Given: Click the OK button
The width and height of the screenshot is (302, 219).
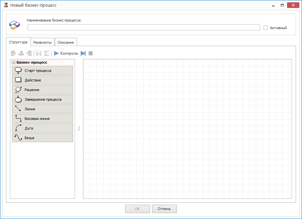Looking at the screenshot, I should (x=137, y=209).
